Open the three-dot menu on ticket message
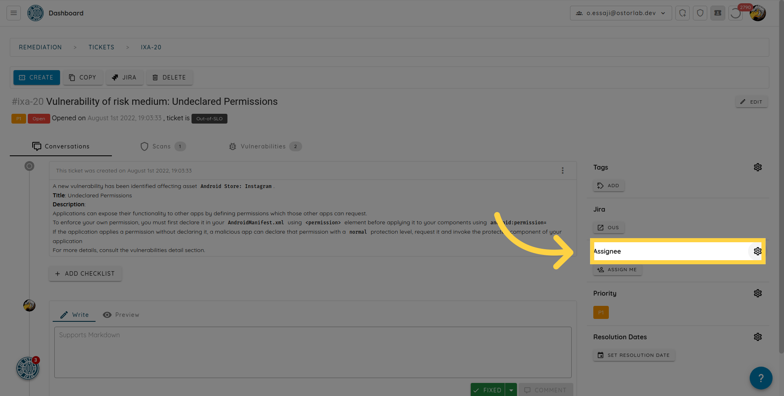Viewport: 784px width, 396px height. 562,170
